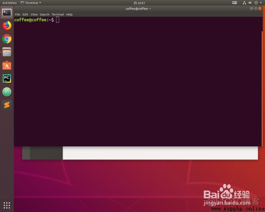
Task: Click inside the terminal command prompt area
Action: click(x=138, y=81)
